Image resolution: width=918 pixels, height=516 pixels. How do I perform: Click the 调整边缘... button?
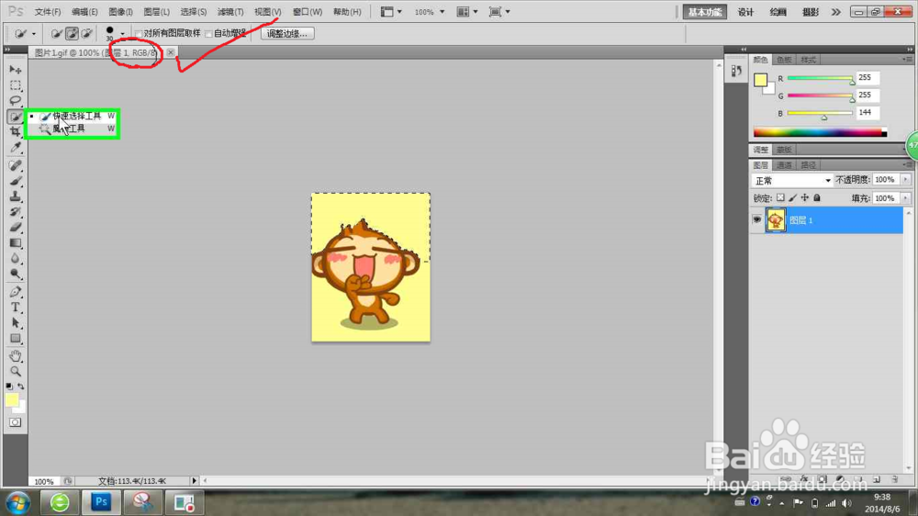tap(286, 34)
